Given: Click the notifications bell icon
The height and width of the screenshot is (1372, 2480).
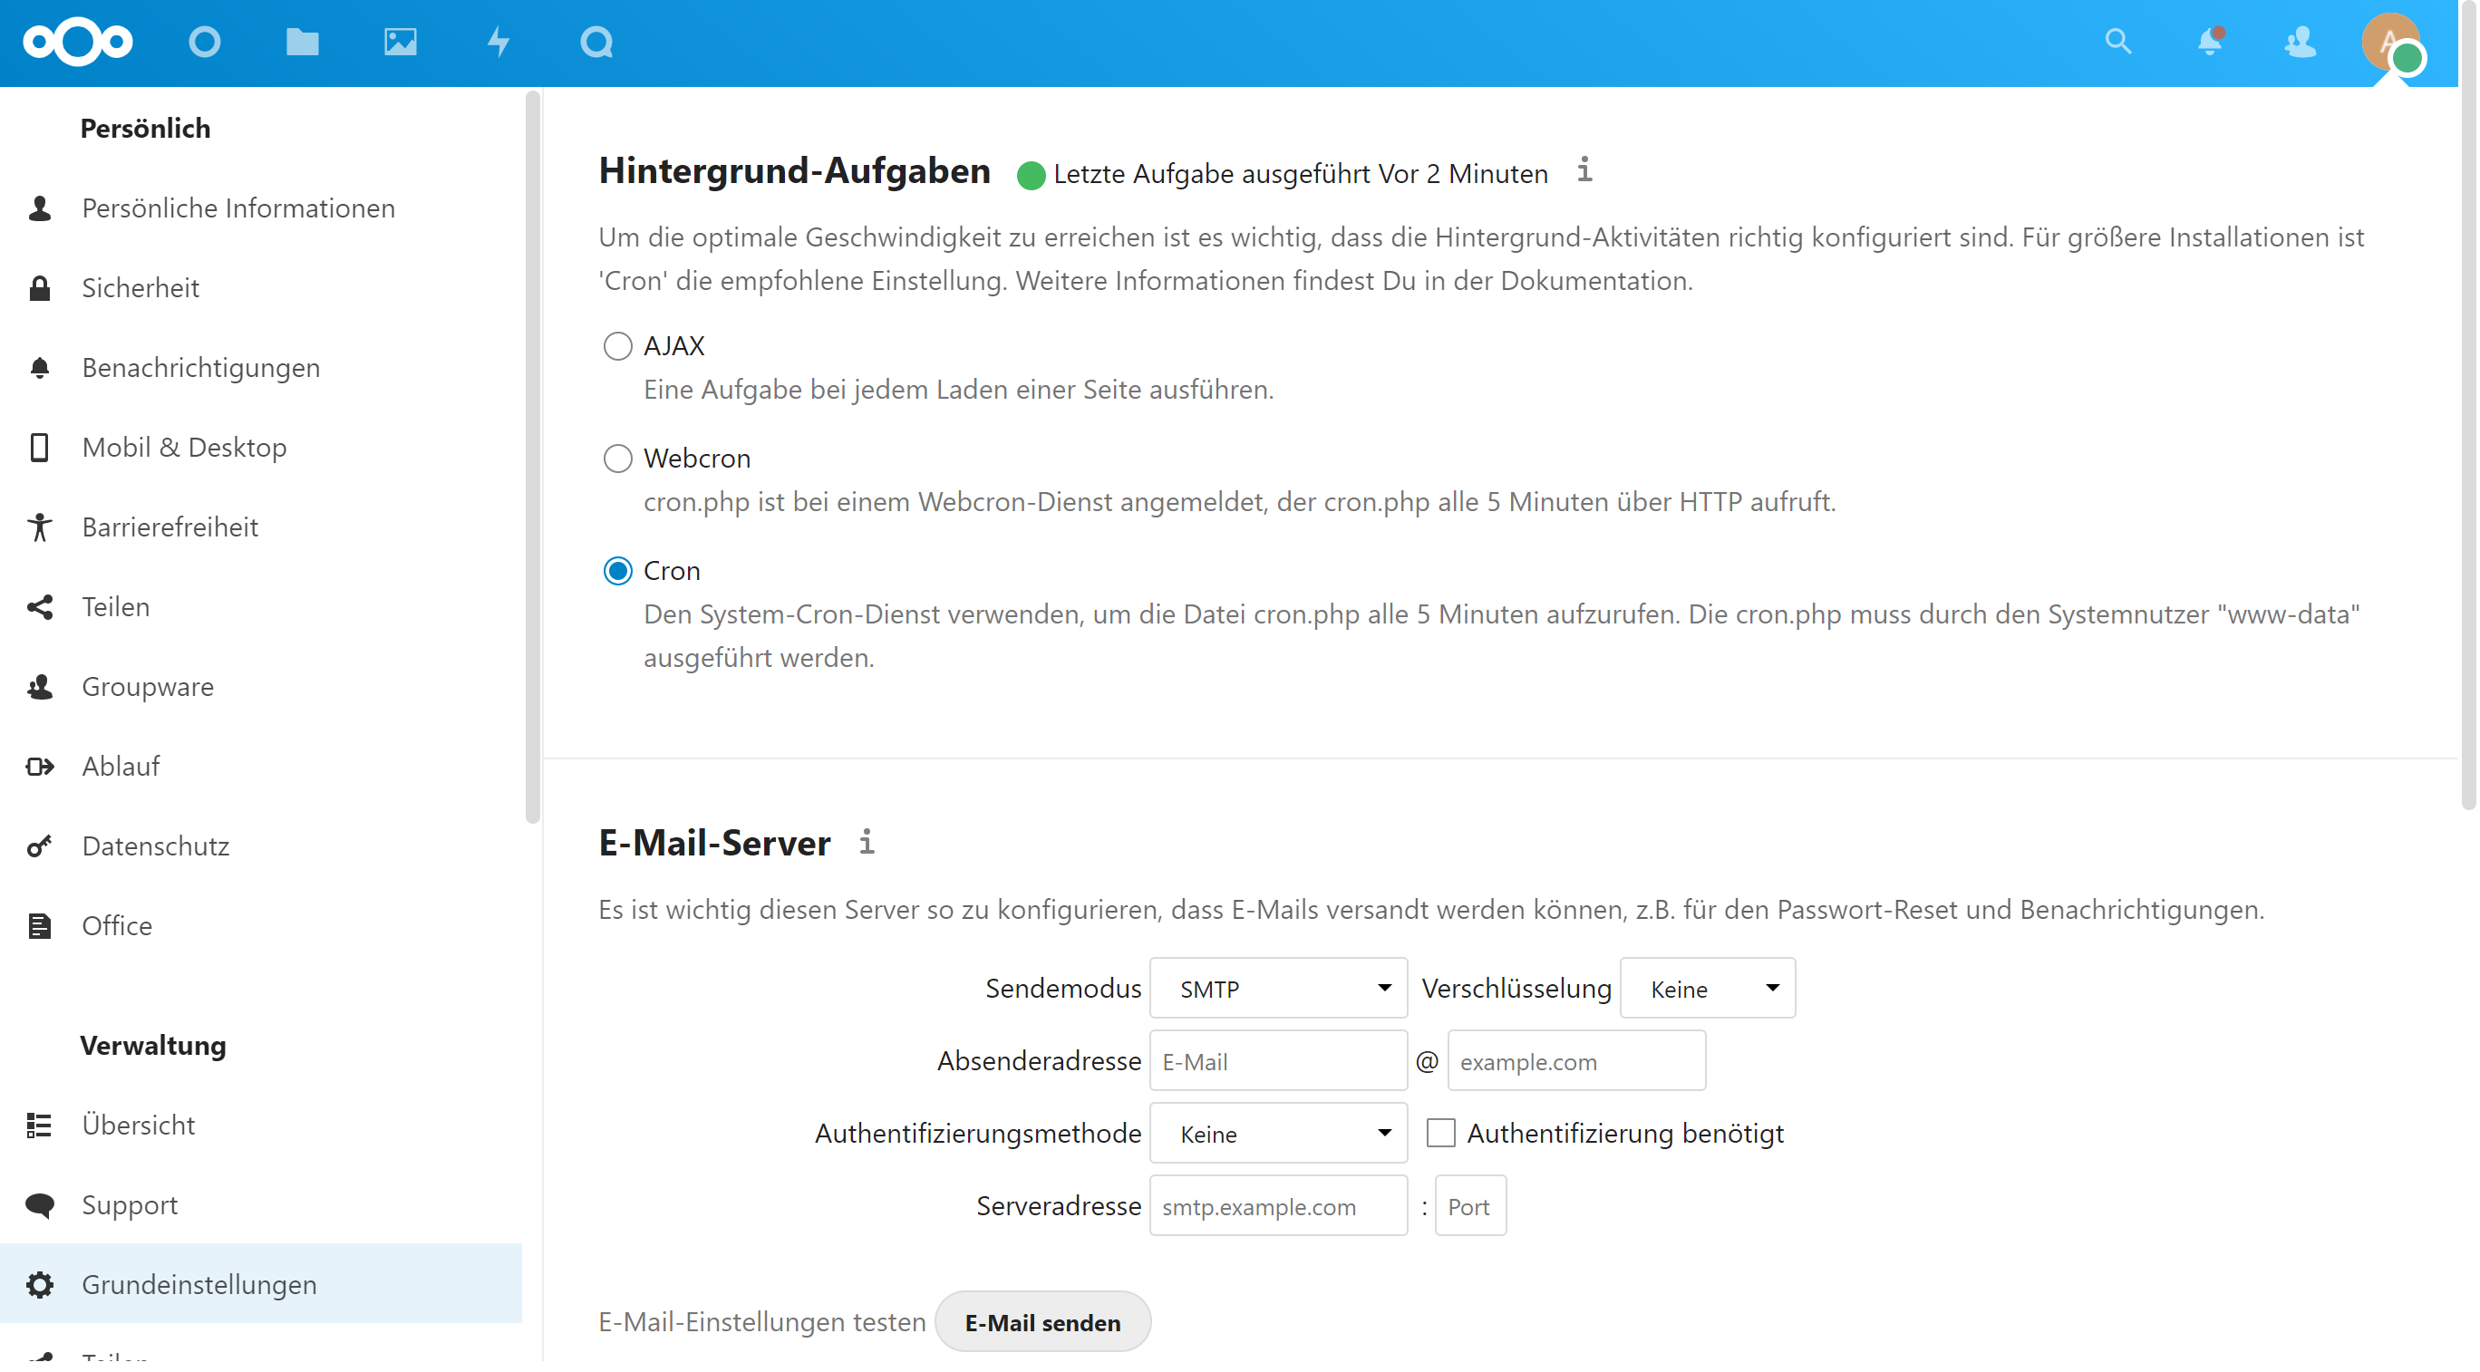Looking at the screenshot, I should (2210, 43).
